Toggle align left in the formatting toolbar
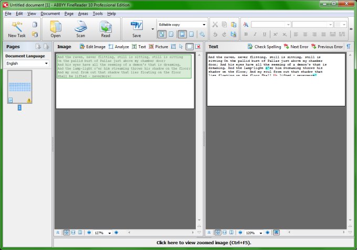 coord(296,34)
